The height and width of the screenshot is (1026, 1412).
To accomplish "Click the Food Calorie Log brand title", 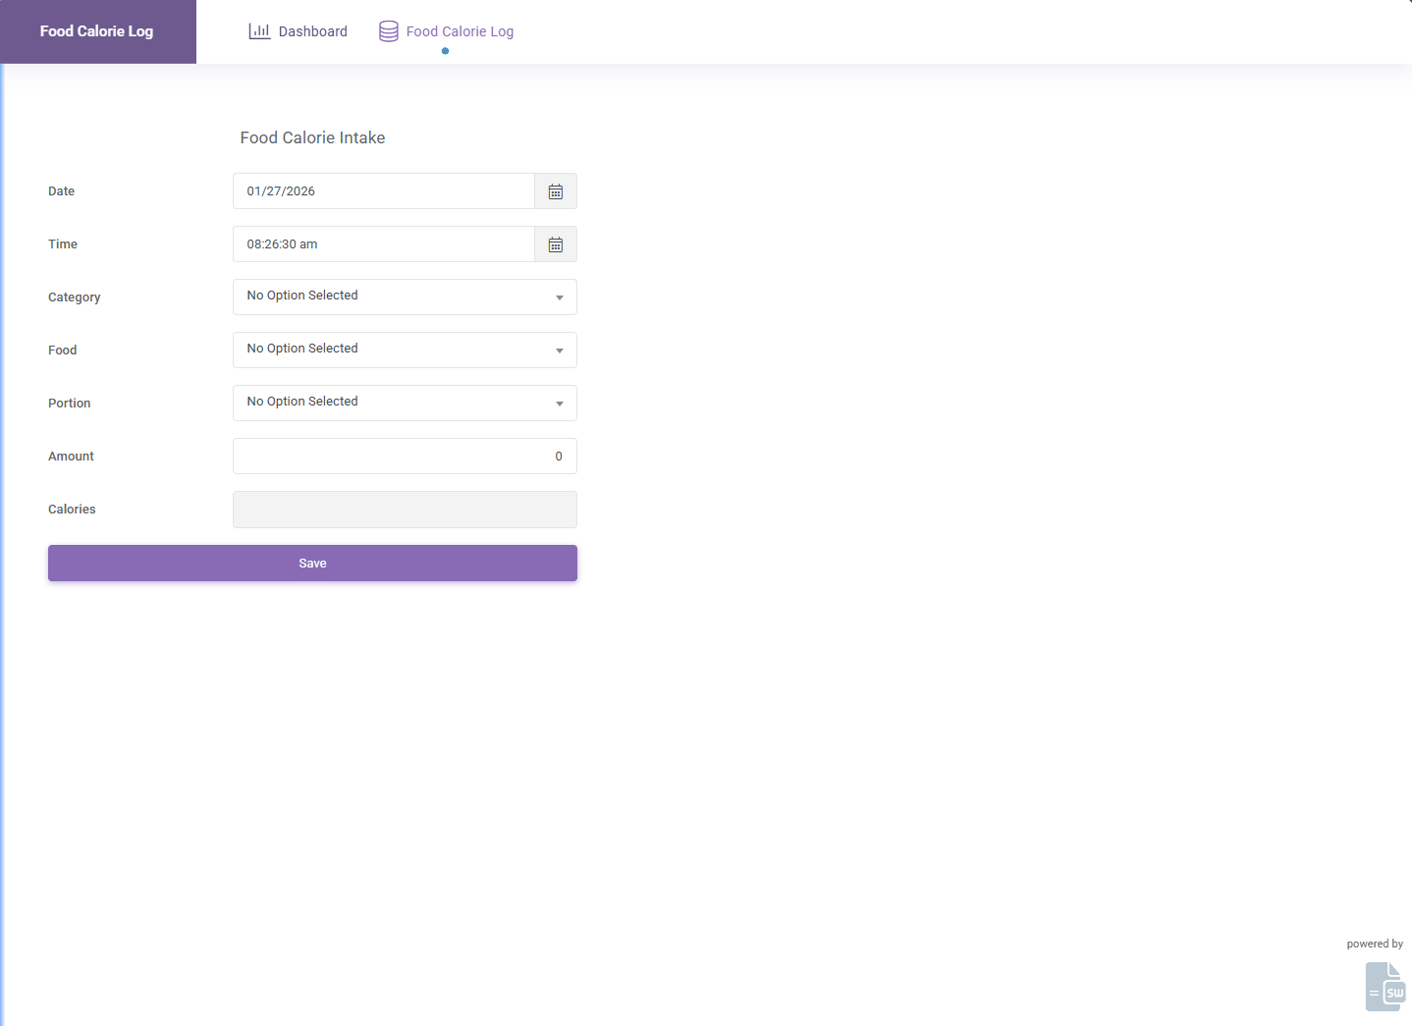I will point(96,31).
